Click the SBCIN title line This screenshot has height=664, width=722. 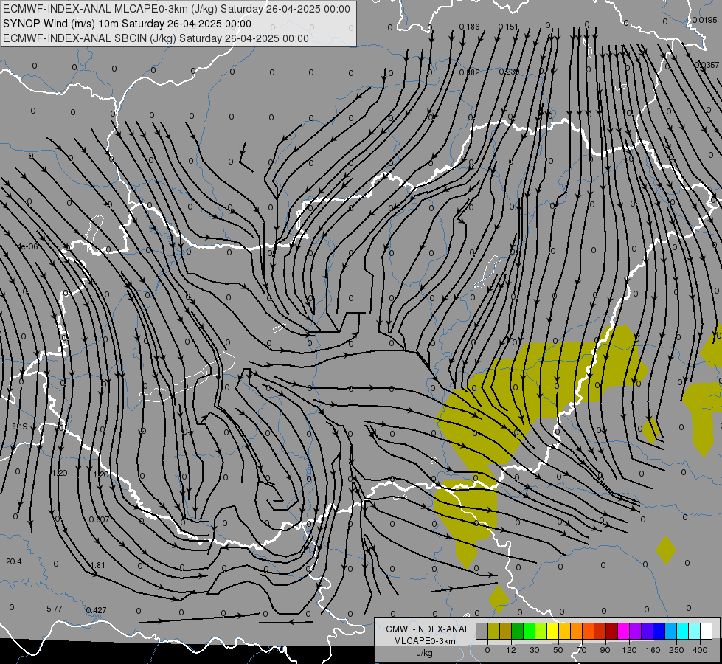[x=156, y=38]
